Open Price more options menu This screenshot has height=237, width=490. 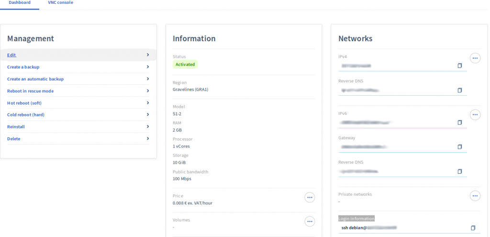point(310,198)
